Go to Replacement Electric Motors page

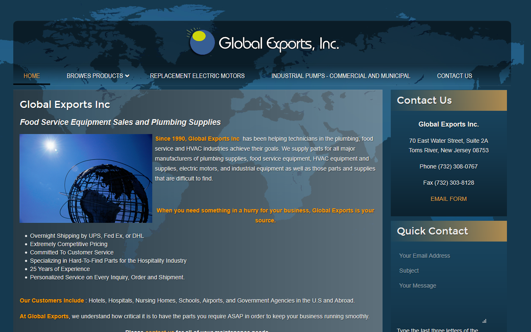[197, 76]
